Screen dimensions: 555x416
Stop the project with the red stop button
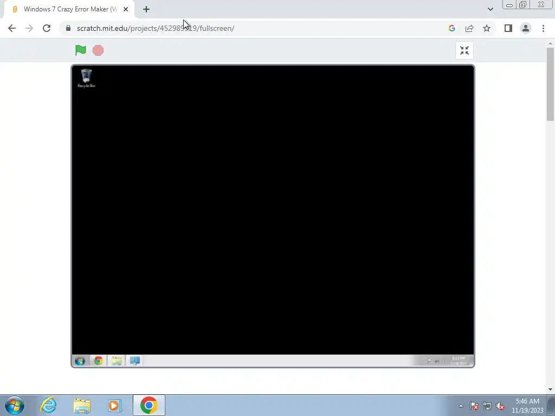(98, 50)
